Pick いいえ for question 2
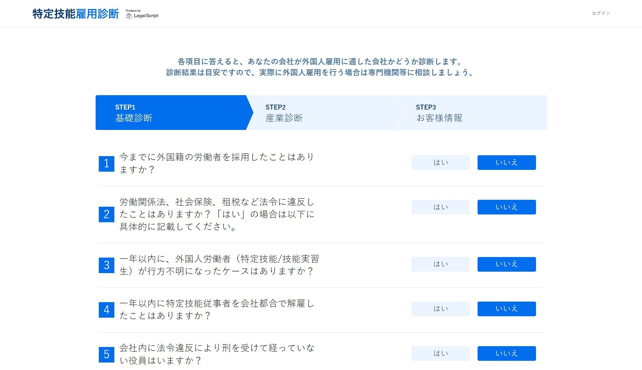This screenshot has width=642, height=370. [x=506, y=207]
